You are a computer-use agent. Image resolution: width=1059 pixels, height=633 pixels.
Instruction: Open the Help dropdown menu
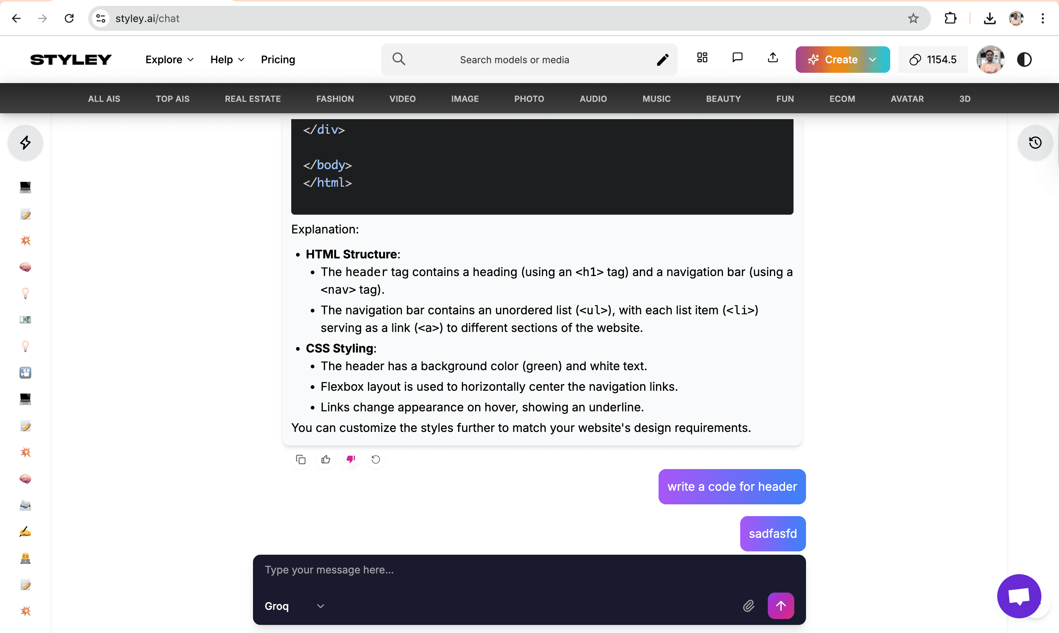click(x=227, y=60)
